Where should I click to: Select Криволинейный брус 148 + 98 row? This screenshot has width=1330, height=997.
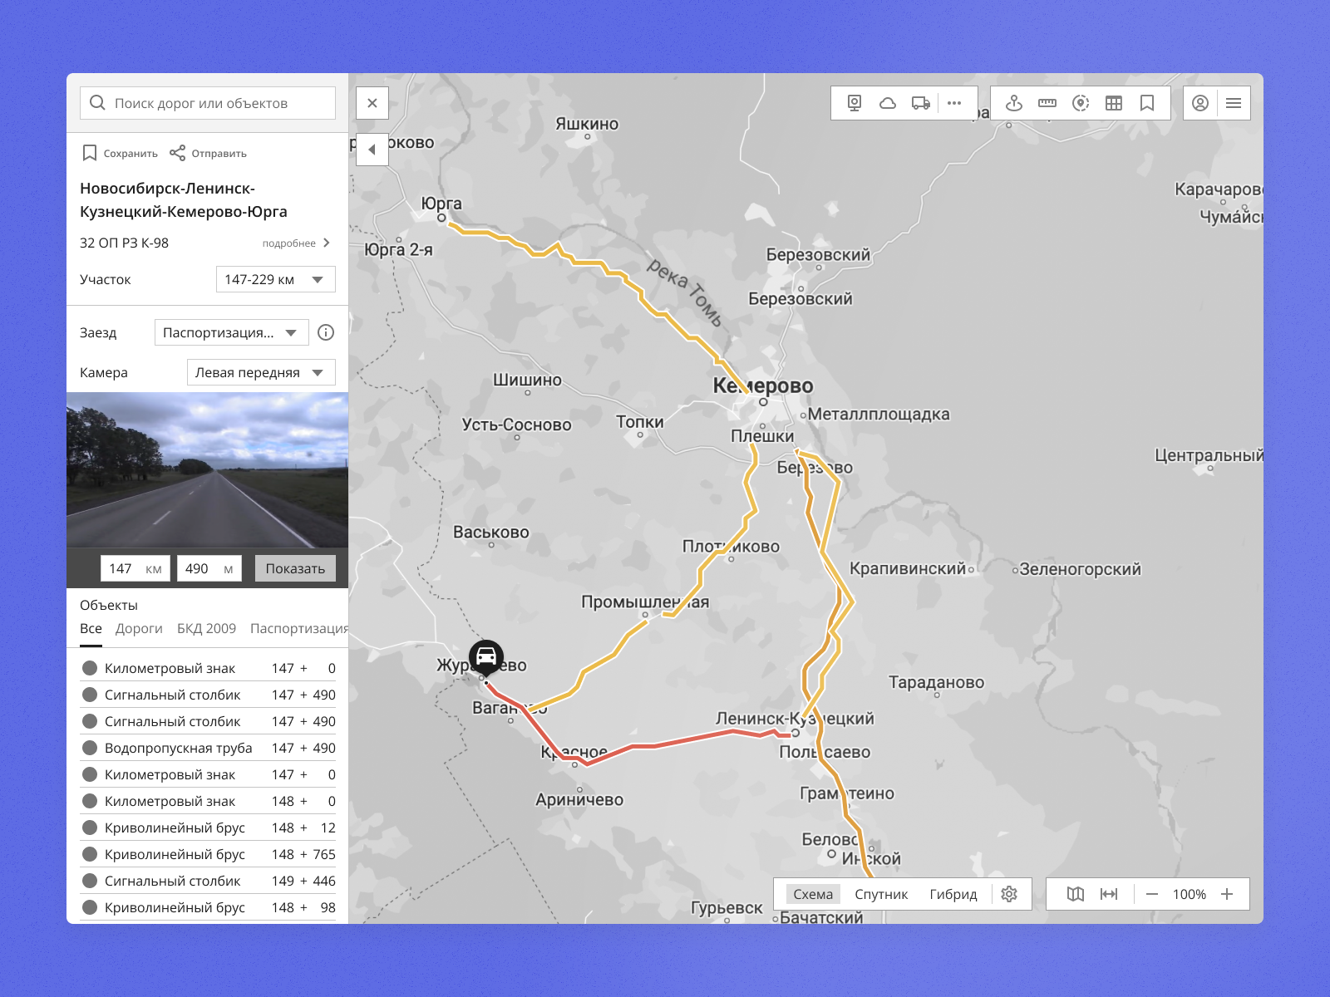point(208,907)
